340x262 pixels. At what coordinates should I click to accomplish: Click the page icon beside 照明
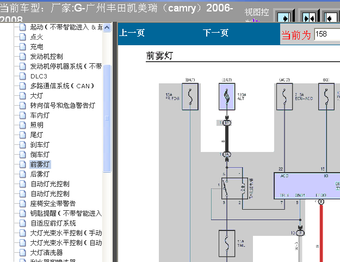pos(22,125)
